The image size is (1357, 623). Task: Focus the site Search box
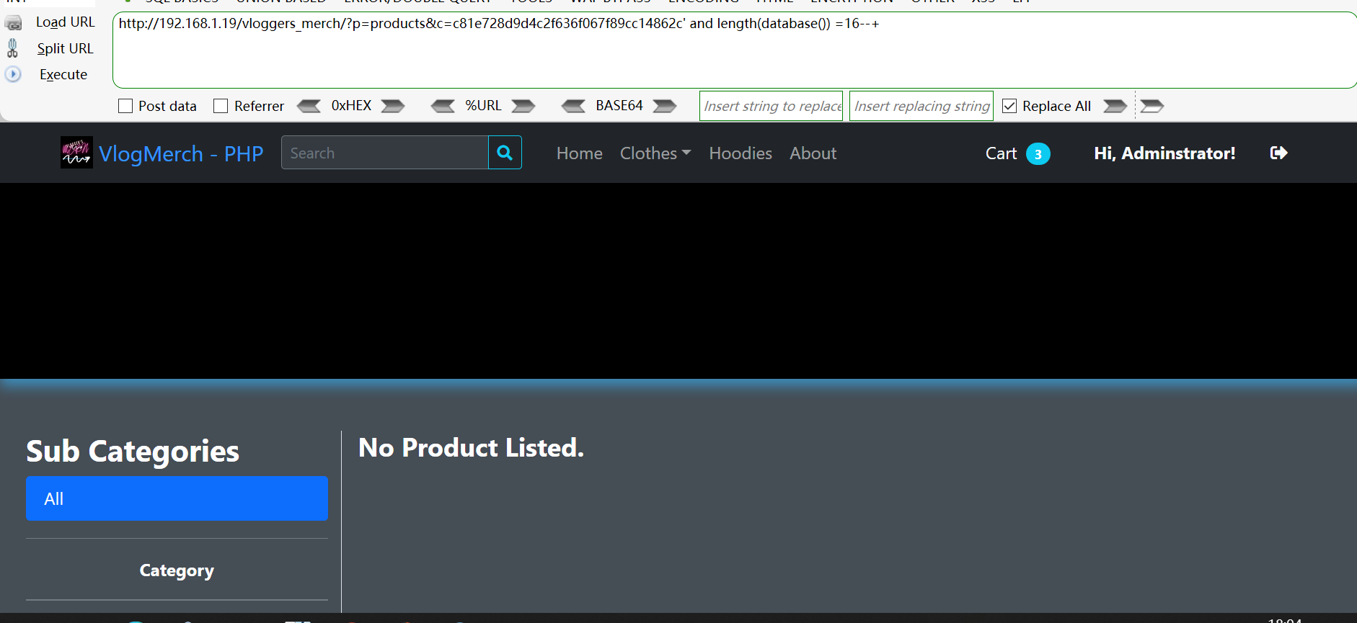tap(385, 153)
